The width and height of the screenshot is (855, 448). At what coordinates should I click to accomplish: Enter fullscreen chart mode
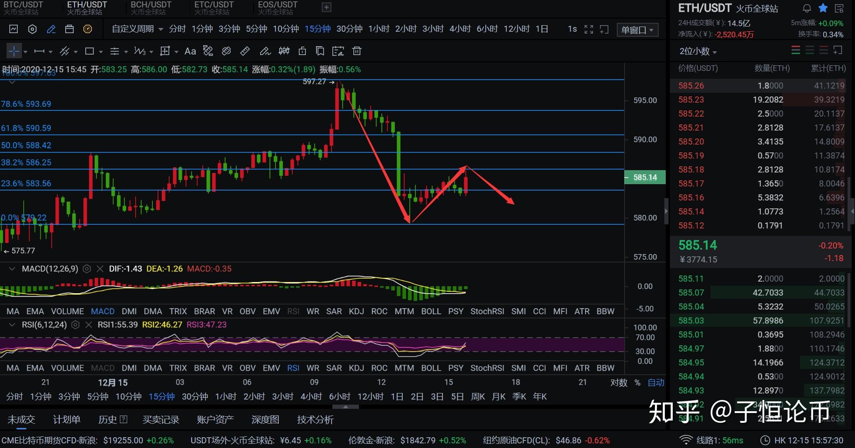(589, 29)
